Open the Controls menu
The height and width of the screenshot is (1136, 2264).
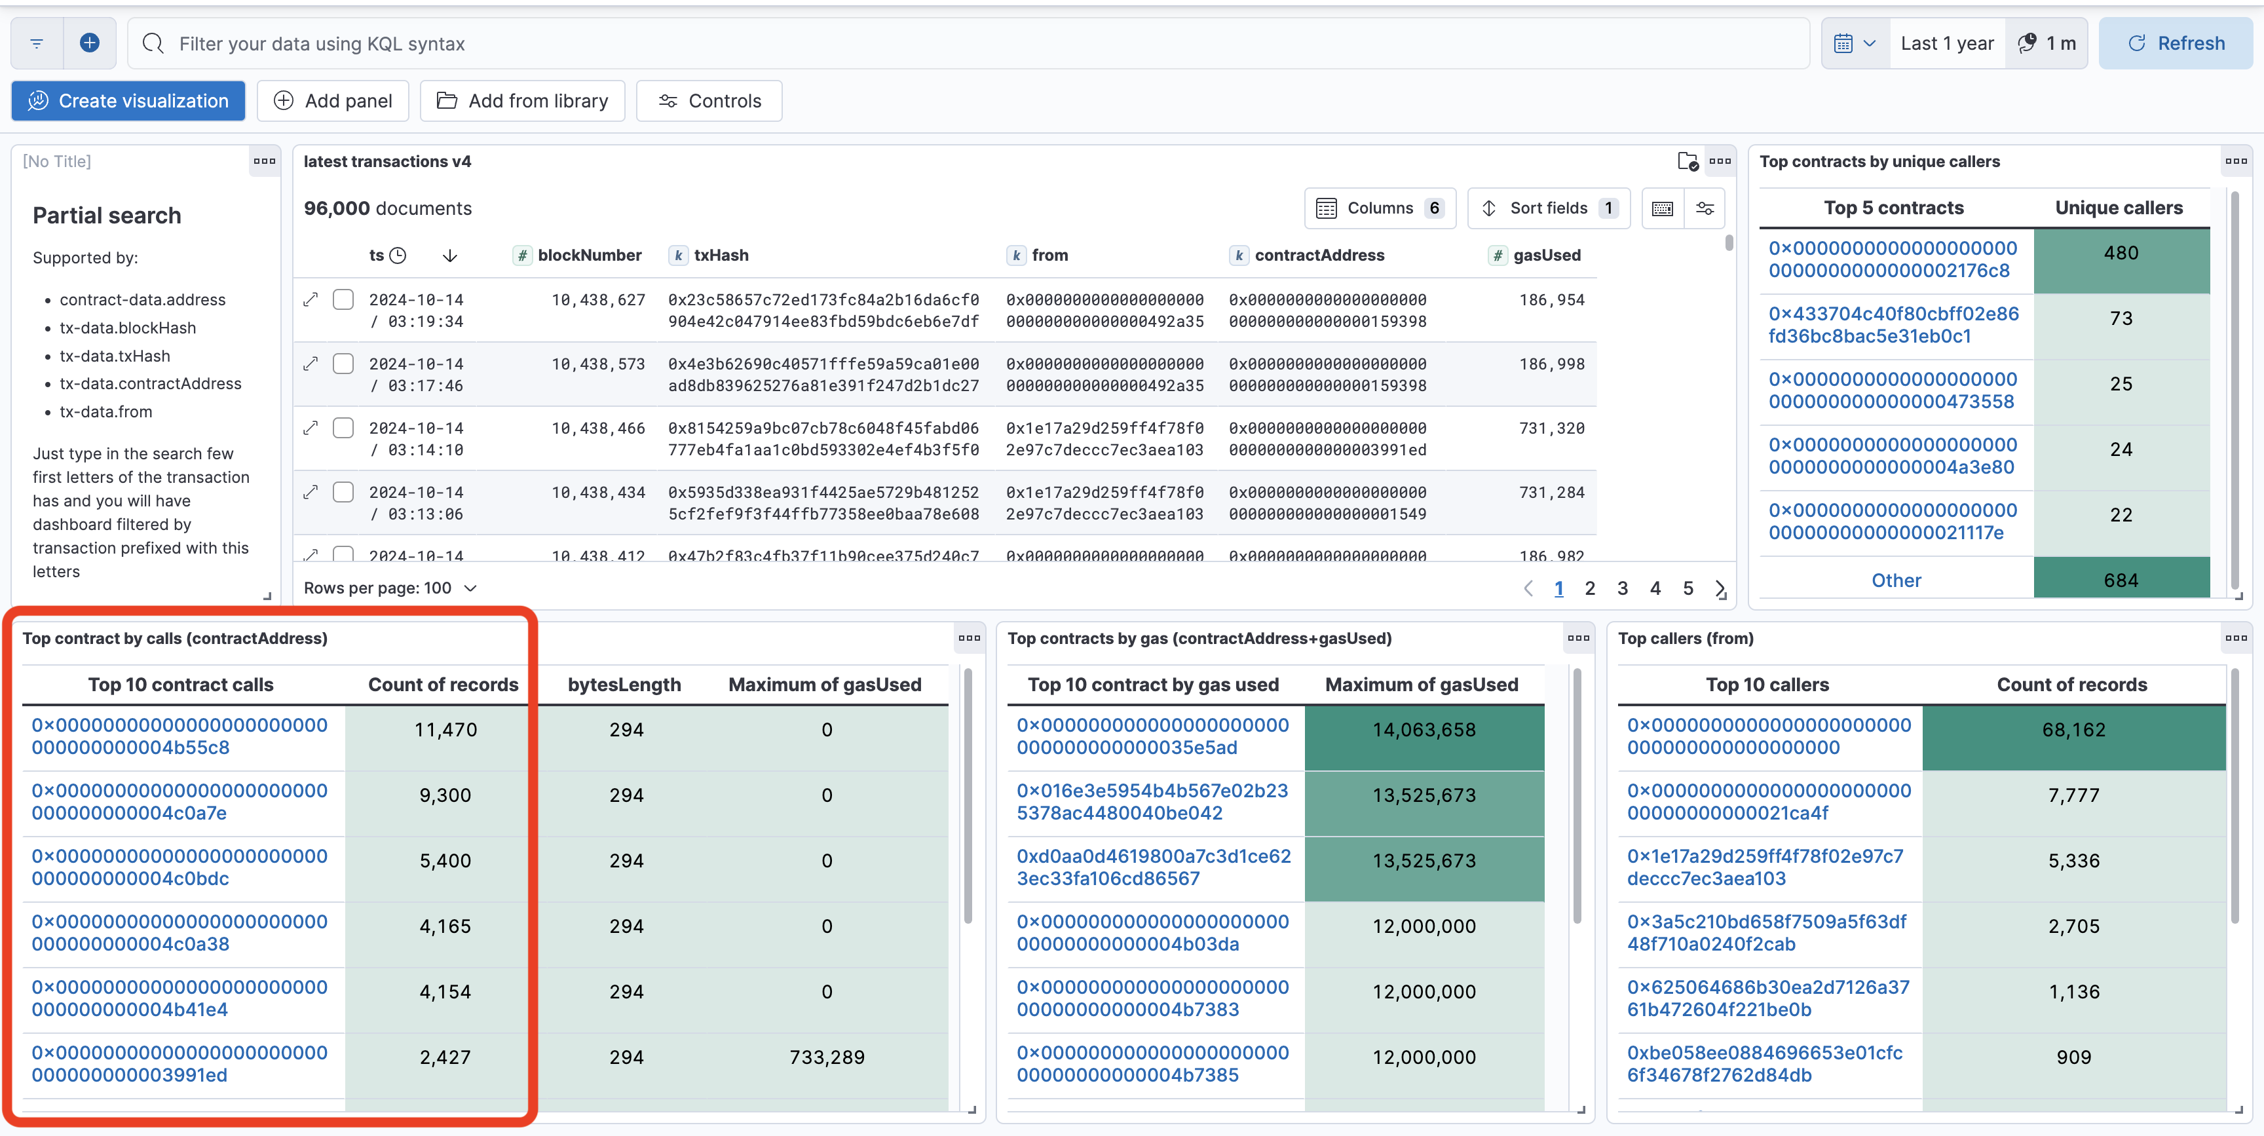pos(709,101)
